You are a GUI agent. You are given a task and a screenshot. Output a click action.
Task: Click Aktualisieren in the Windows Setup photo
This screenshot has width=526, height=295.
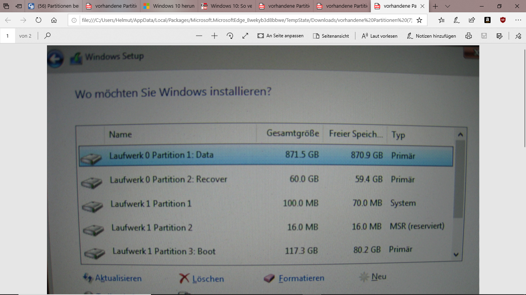tap(112, 278)
